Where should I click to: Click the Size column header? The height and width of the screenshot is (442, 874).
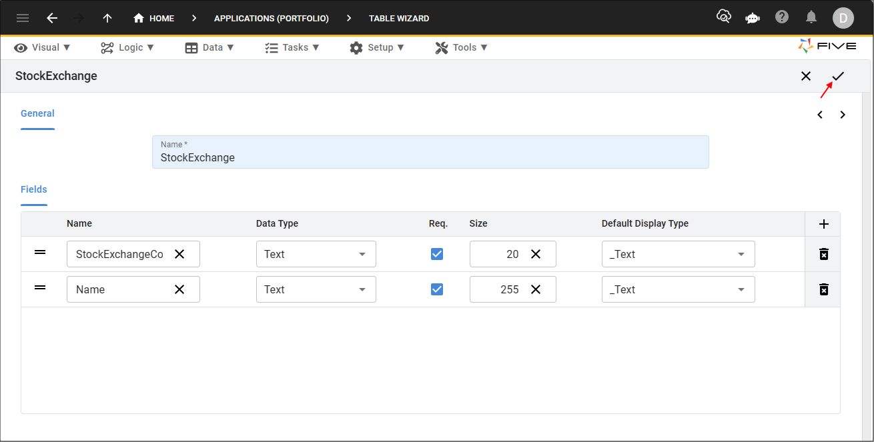click(x=478, y=224)
